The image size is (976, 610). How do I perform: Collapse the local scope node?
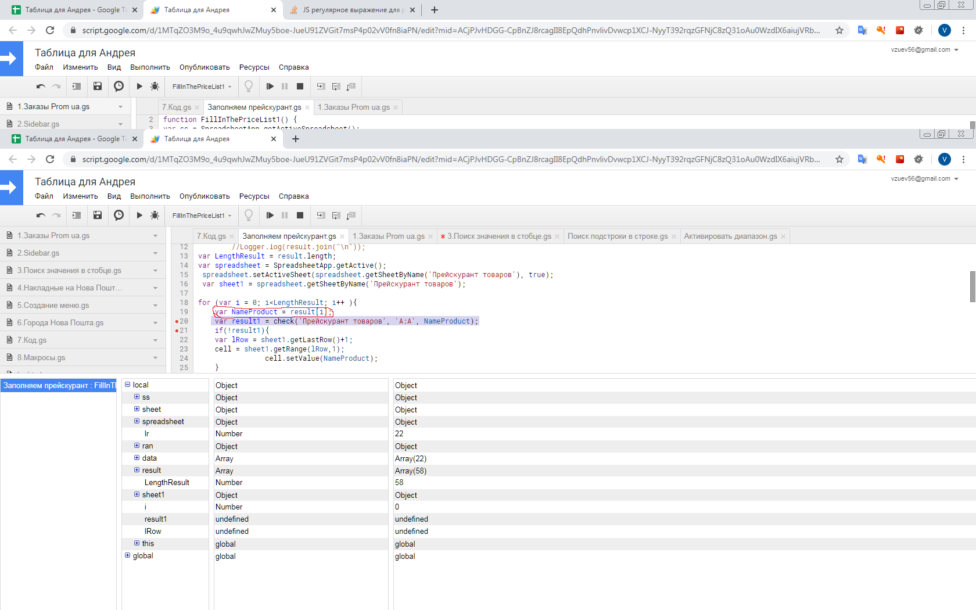(127, 385)
